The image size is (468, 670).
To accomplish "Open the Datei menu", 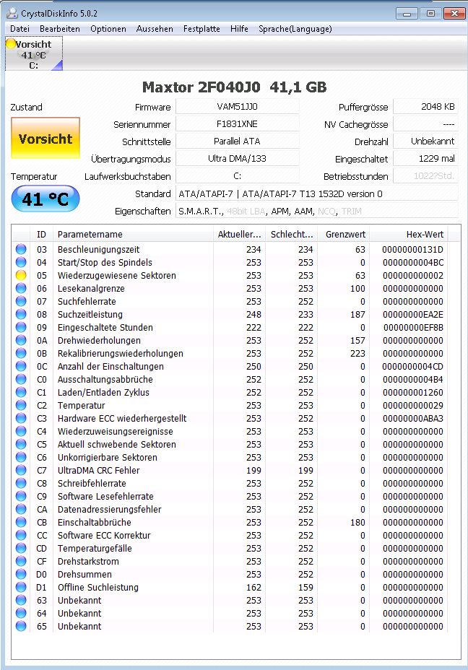I will pos(19,29).
